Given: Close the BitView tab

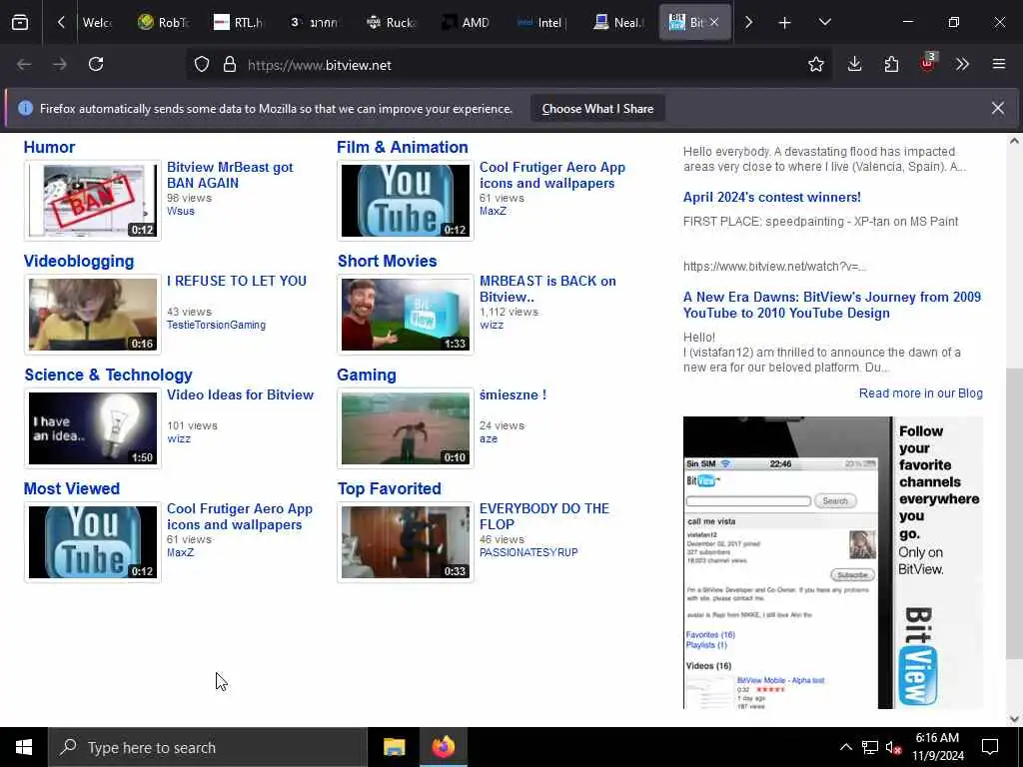Looking at the screenshot, I should click(714, 22).
